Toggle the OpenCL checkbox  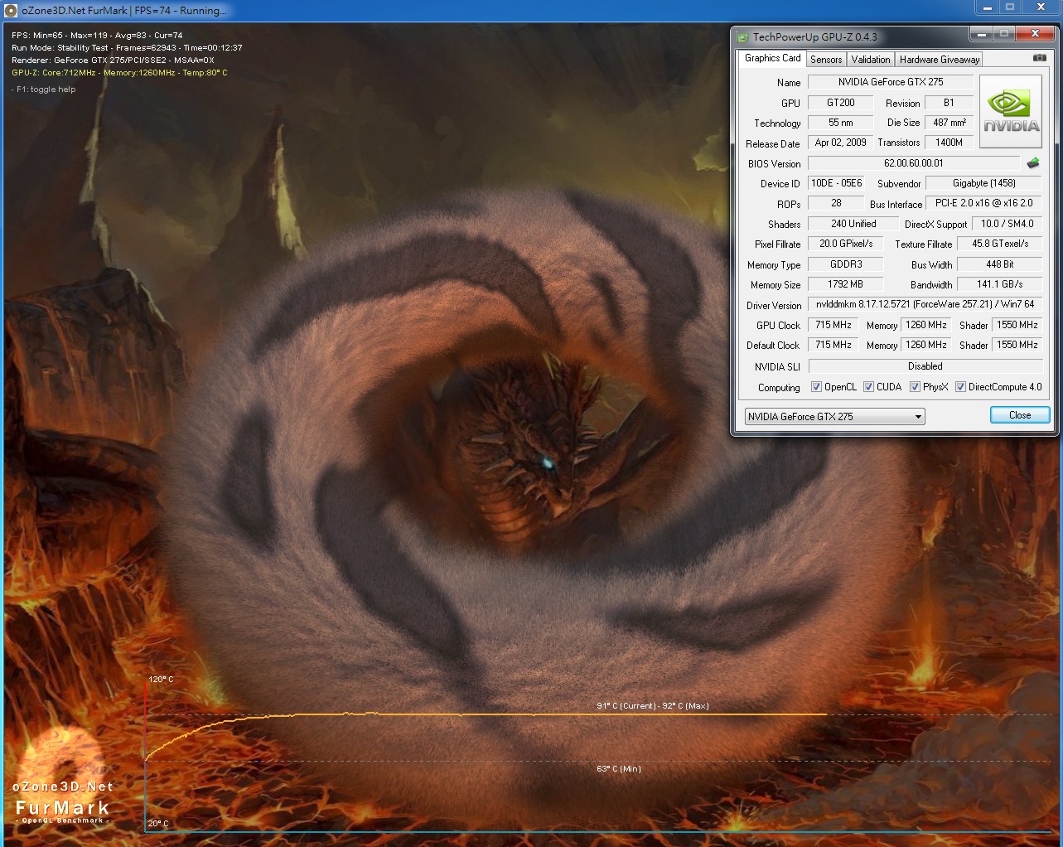point(816,387)
